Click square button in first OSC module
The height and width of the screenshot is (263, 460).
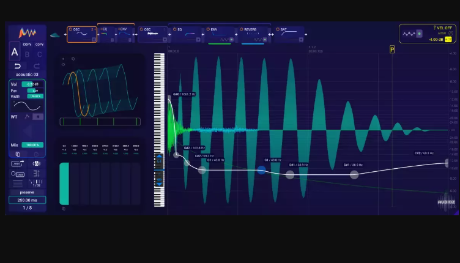coord(94,40)
